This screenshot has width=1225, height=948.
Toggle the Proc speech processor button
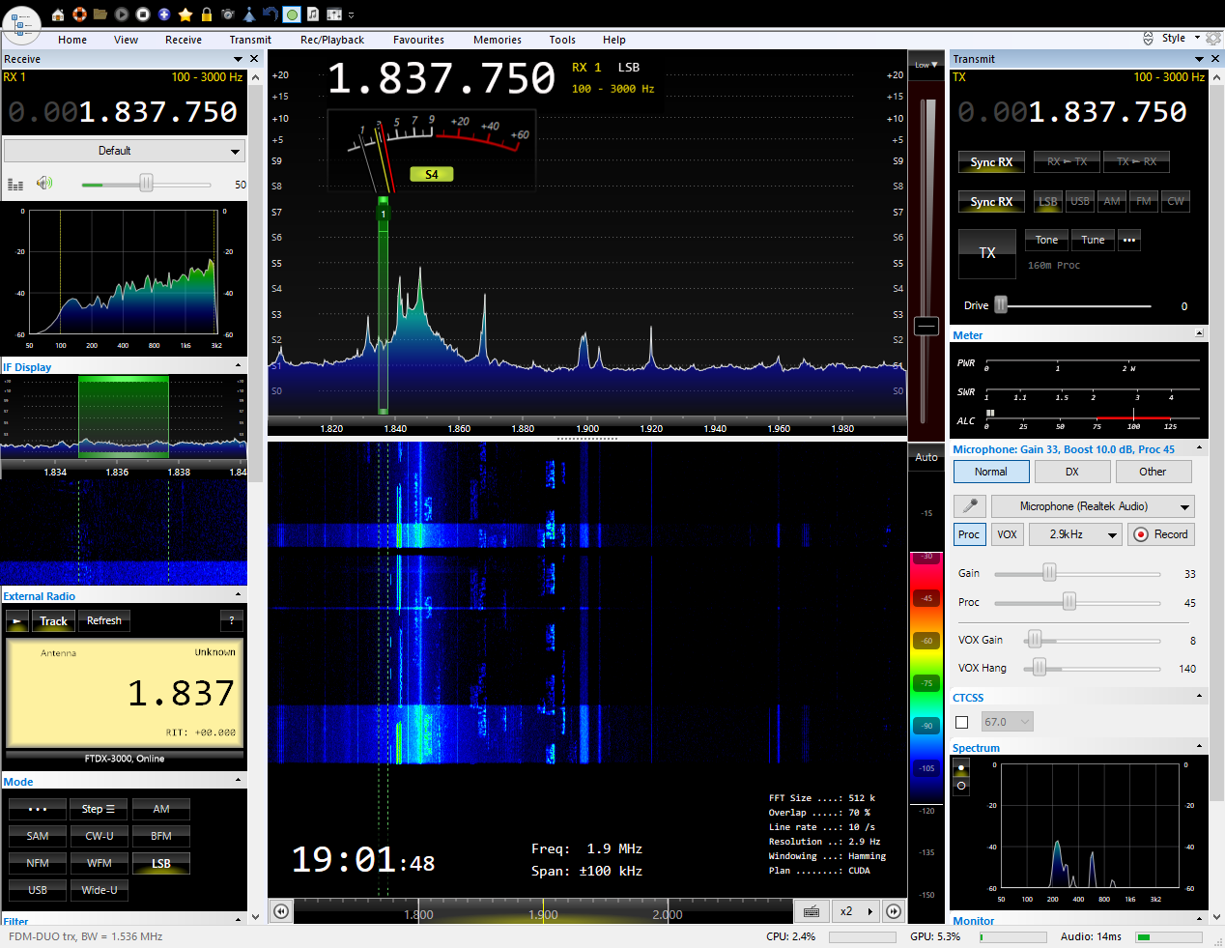968,534
